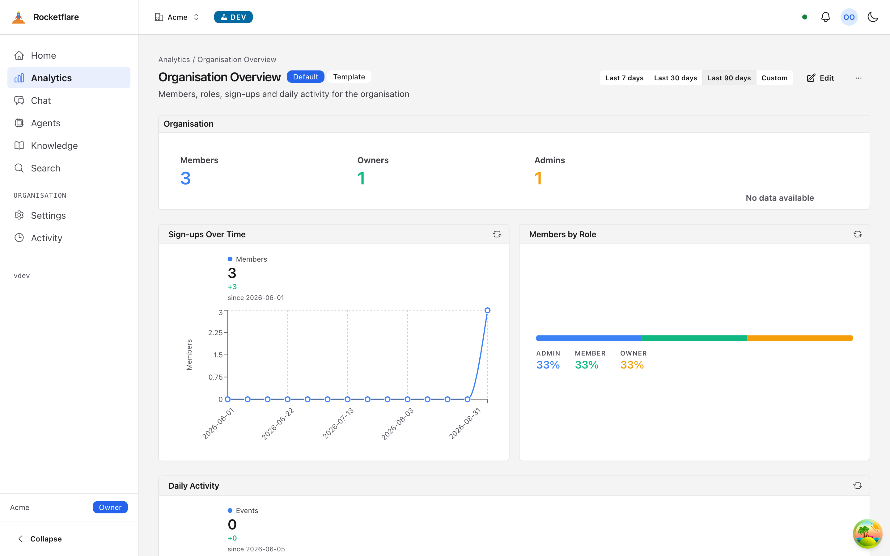This screenshot has height=556, width=890.
Task: Refresh the Members by Role widget
Action: point(858,234)
